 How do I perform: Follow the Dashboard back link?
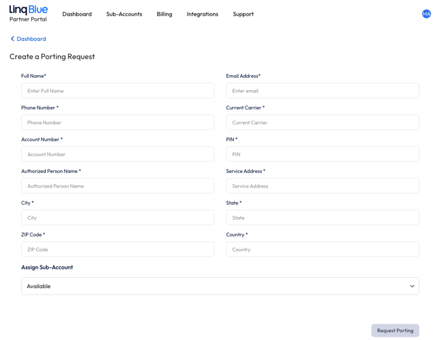click(31, 39)
